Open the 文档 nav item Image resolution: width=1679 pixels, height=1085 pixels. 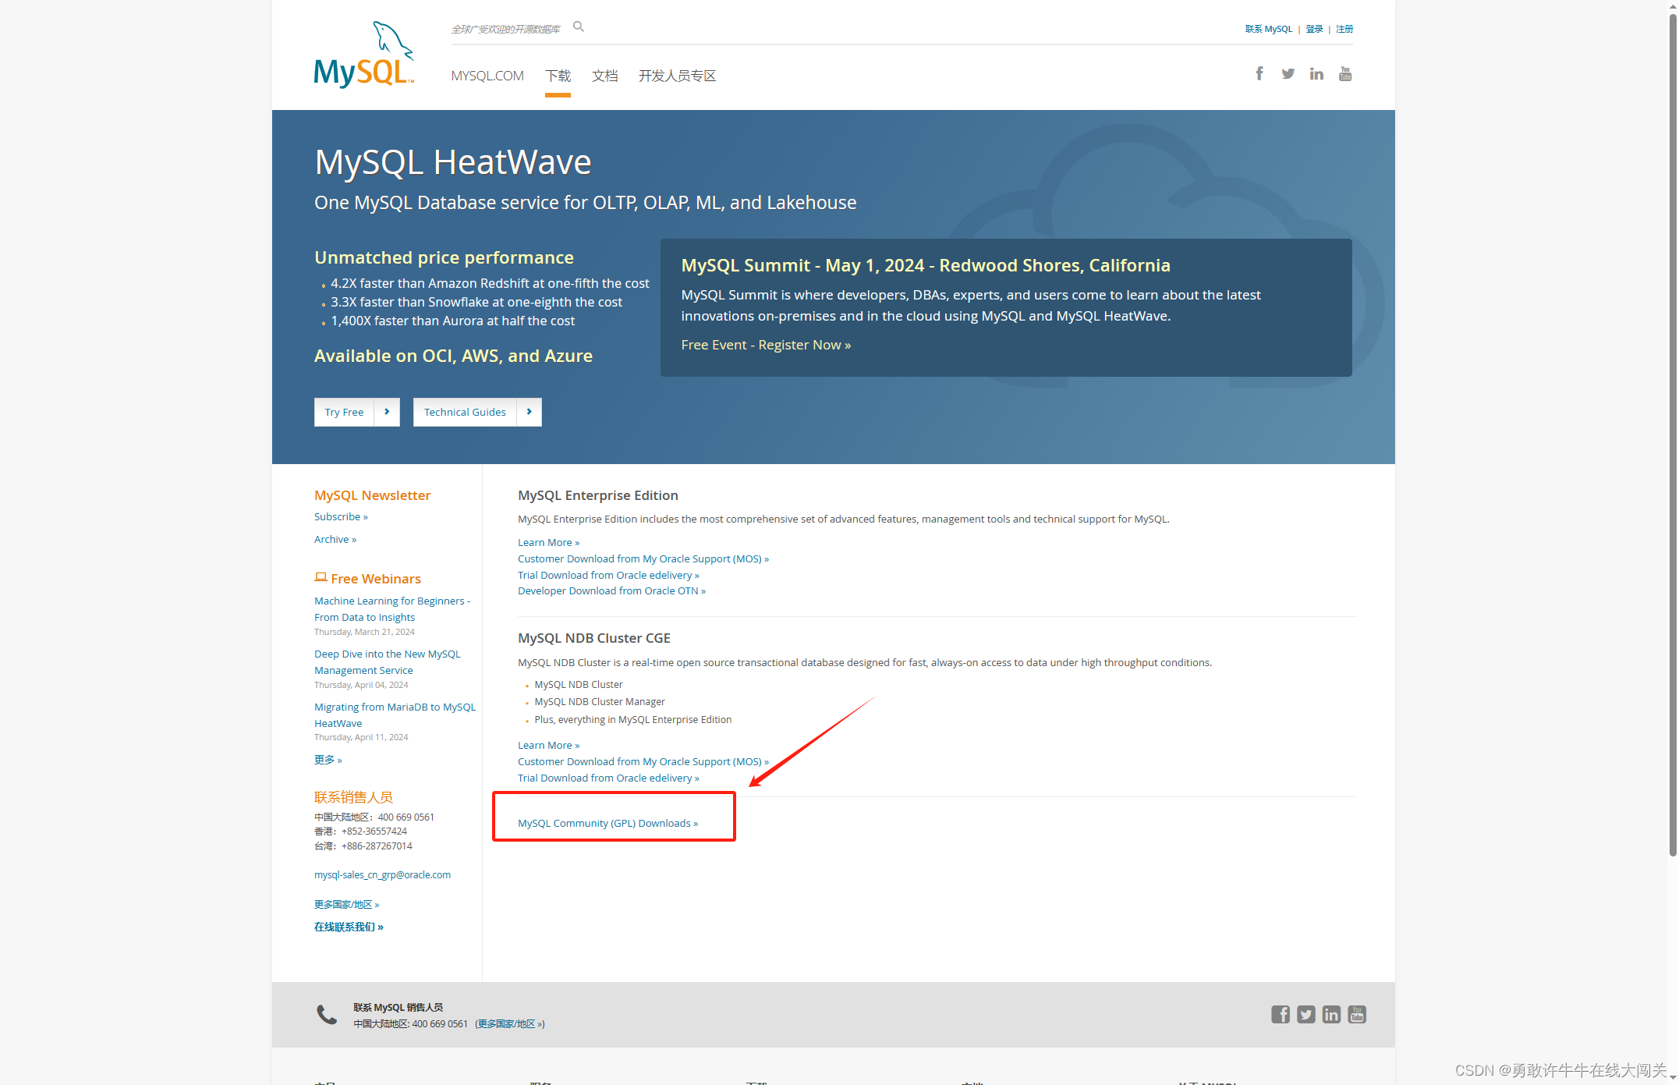(604, 76)
